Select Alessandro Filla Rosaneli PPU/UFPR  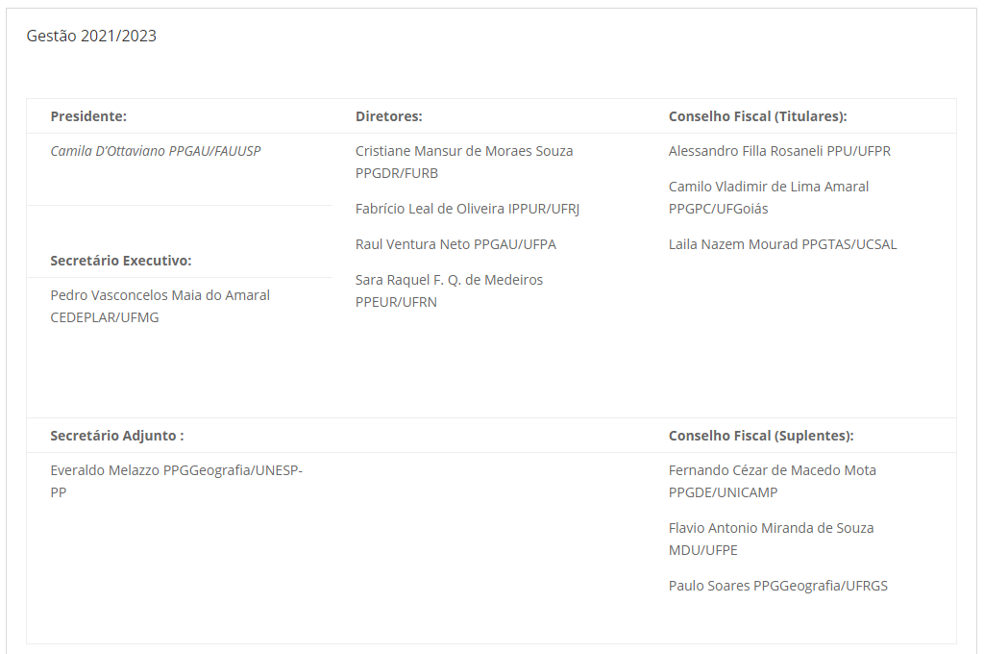pyautogui.click(x=779, y=151)
